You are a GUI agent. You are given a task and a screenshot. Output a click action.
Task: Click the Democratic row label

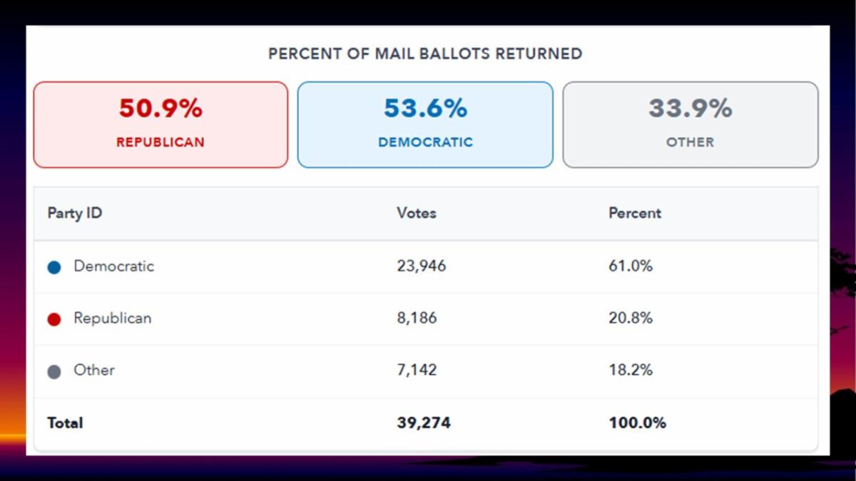tap(113, 267)
